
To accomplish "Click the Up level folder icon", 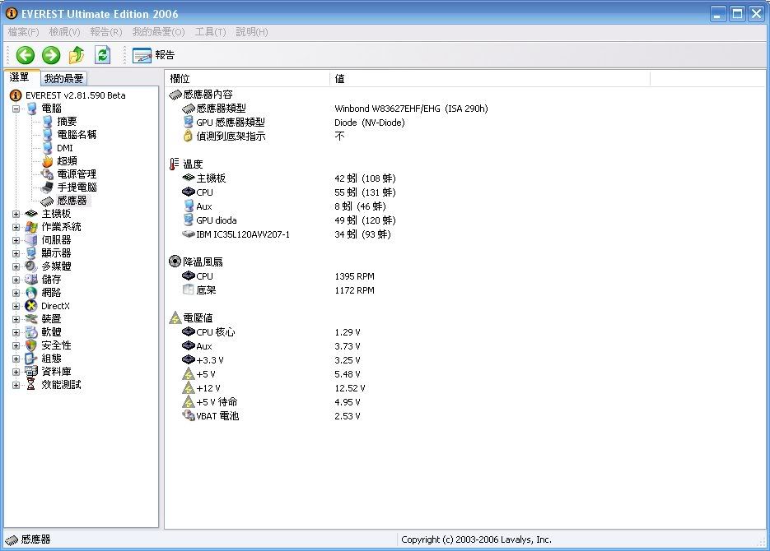I will click(x=76, y=55).
